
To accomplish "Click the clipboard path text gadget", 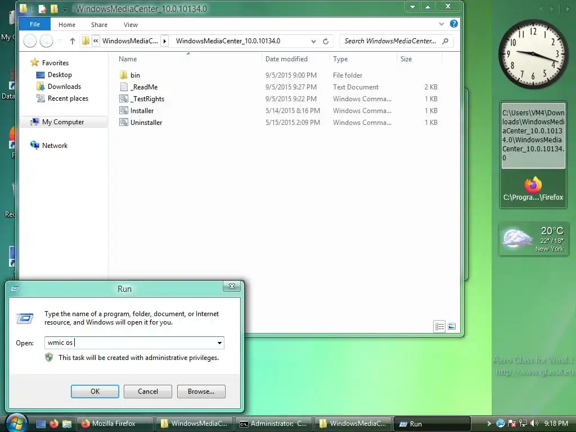I will coord(533,135).
